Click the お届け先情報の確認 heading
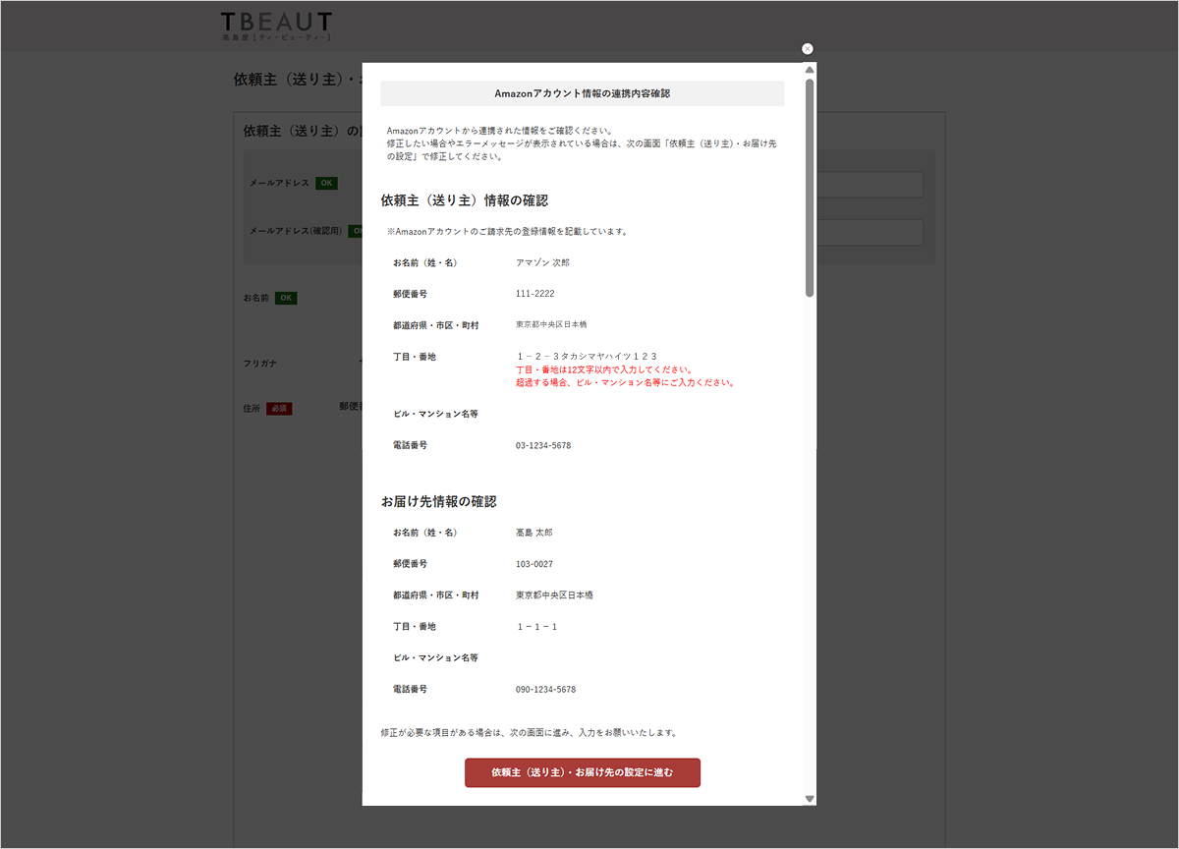 (439, 501)
